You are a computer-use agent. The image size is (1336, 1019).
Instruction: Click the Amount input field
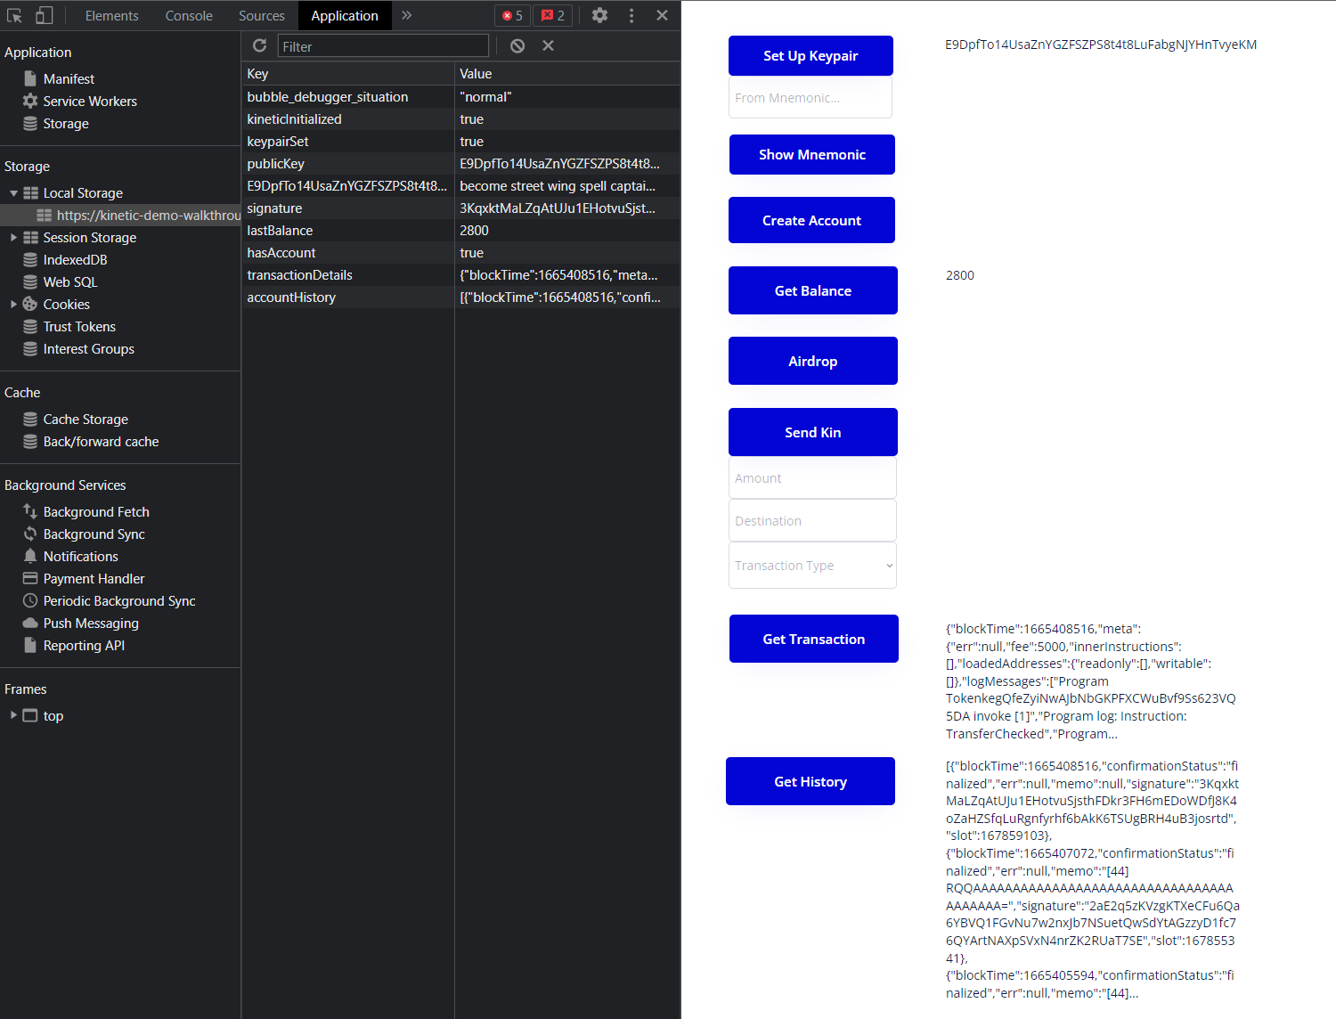[x=812, y=478]
